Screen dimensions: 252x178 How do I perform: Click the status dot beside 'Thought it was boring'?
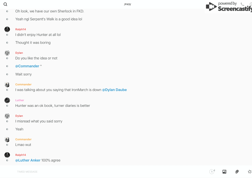(x=7, y=43)
